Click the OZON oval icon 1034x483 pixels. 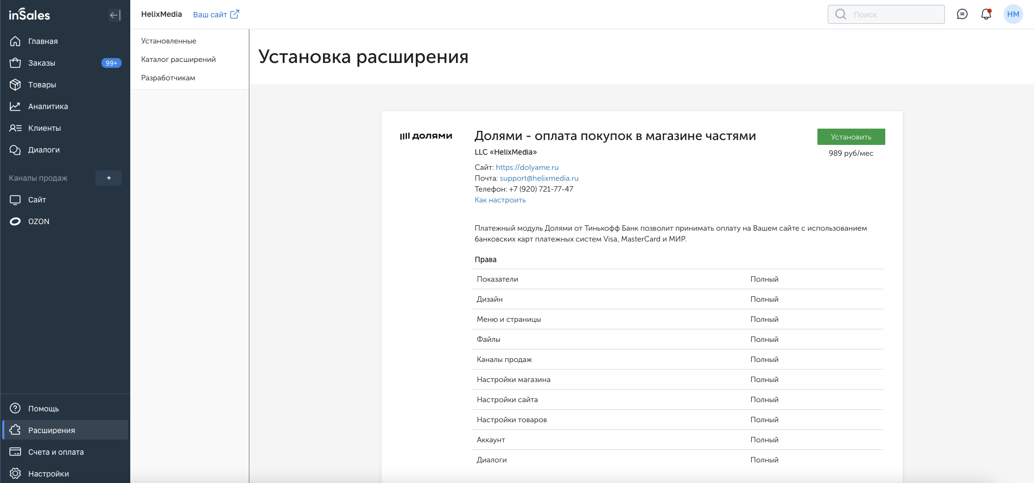pos(15,221)
